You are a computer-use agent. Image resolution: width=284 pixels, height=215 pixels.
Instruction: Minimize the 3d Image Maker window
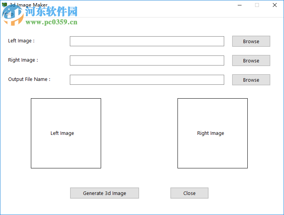240,5
